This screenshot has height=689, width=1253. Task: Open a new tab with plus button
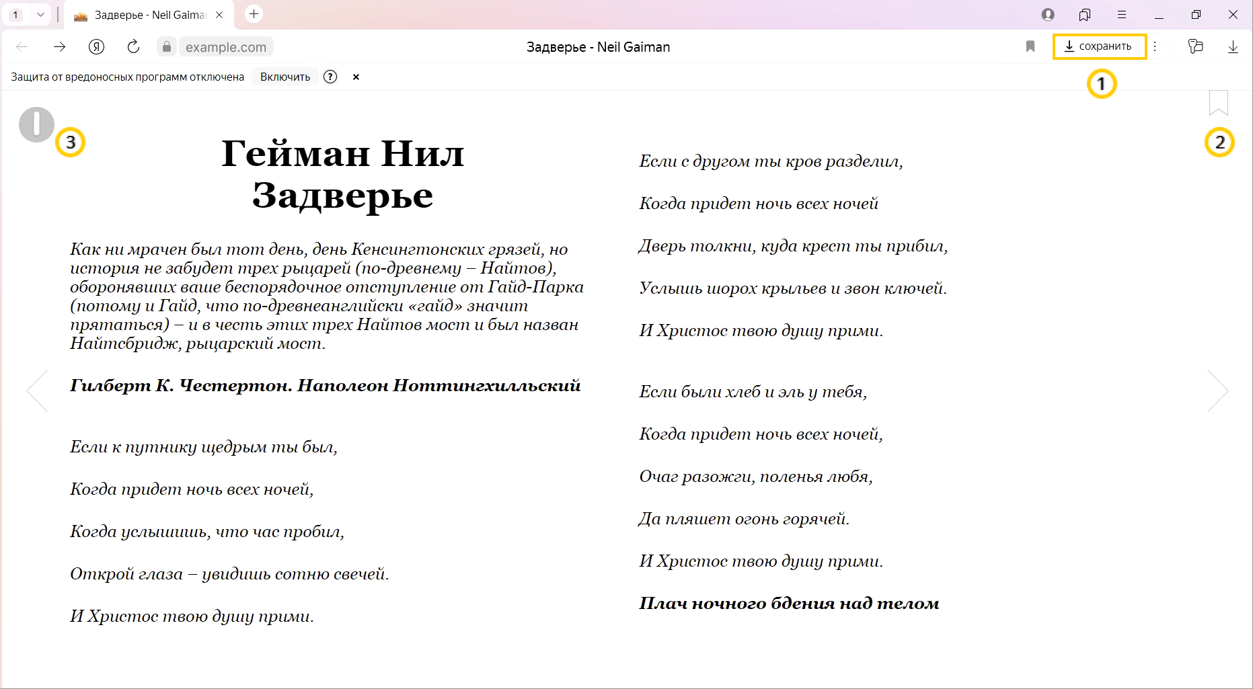[x=254, y=14]
